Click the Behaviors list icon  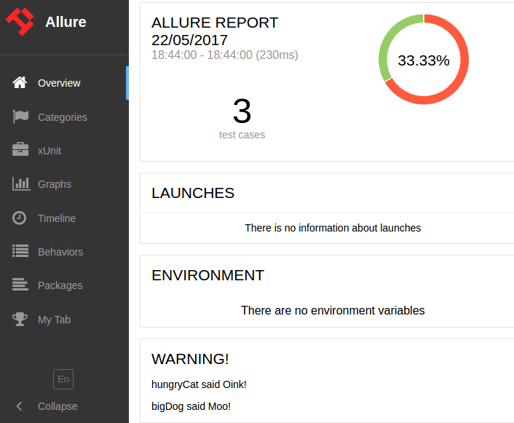[x=20, y=251]
